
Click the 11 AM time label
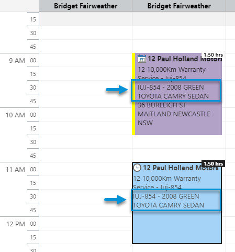[15, 170]
